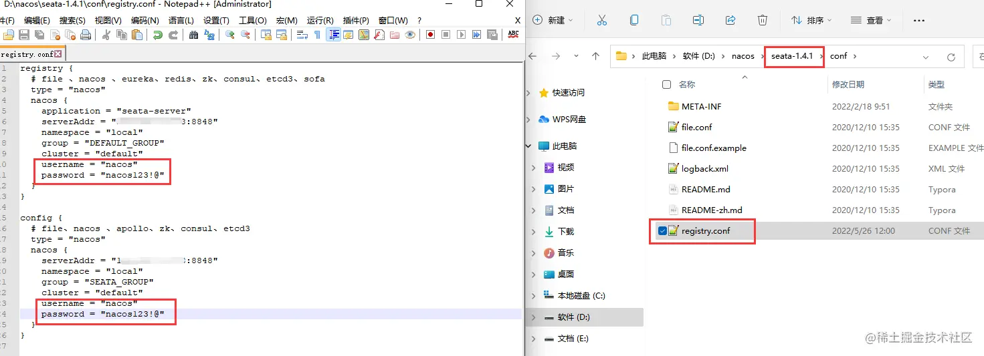This screenshot has height=356, width=984.
Task: Open 宏(M) menu in Notepad++
Action: pyautogui.click(x=286, y=20)
